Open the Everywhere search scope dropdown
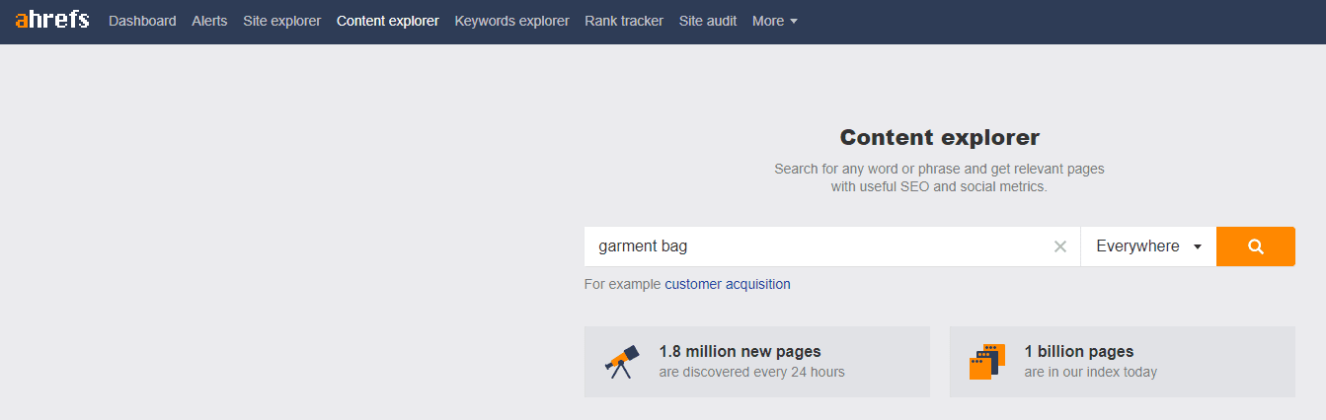1326x420 pixels. pos(1148,246)
